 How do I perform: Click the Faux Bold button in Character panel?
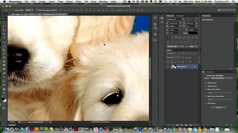(x=168, y=37)
